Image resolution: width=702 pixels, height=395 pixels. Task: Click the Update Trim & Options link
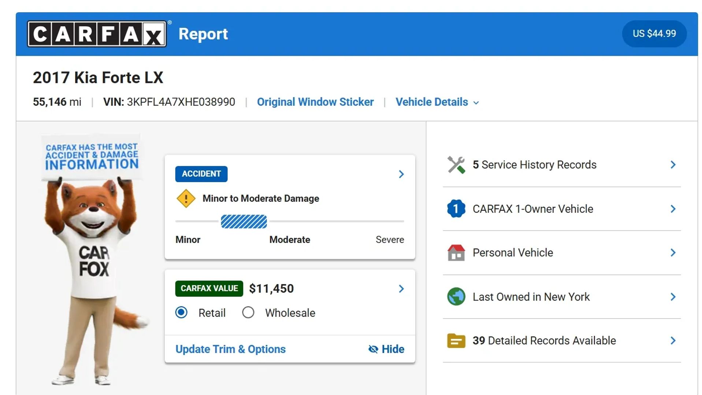click(x=230, y=349)
